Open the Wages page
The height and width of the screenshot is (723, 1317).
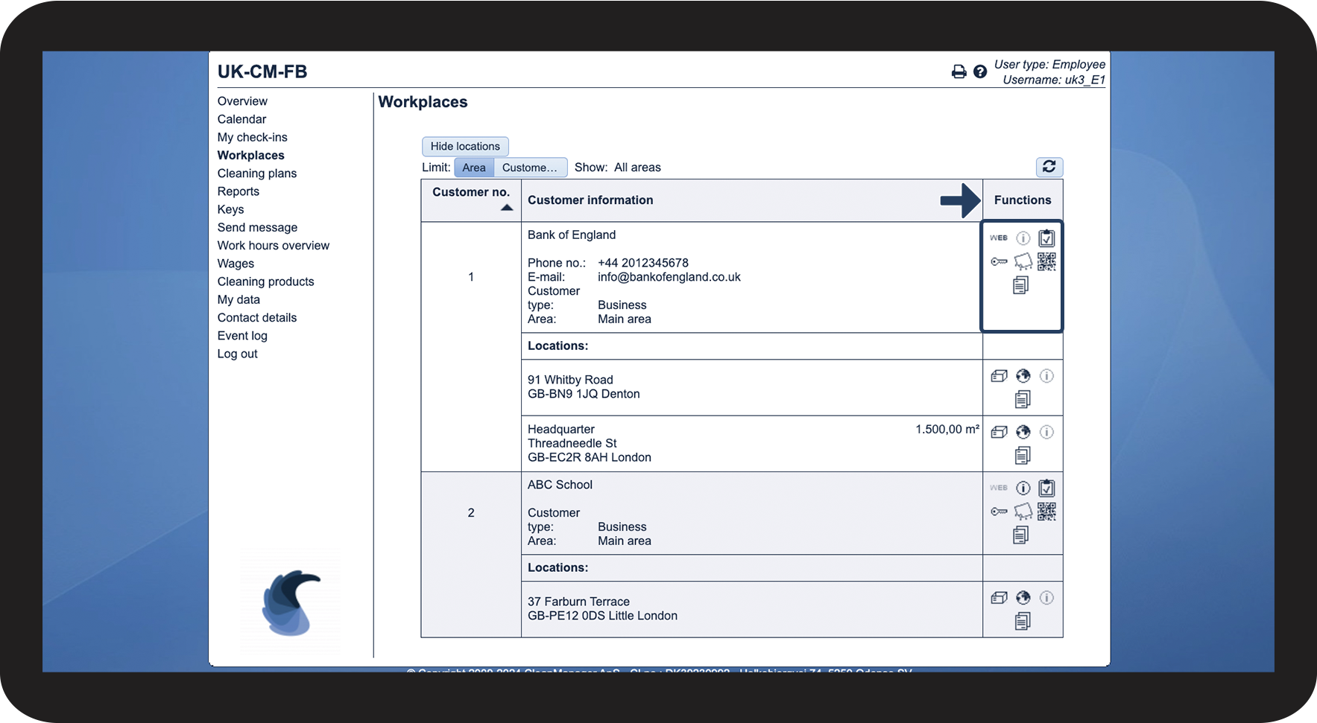[236, 264]
